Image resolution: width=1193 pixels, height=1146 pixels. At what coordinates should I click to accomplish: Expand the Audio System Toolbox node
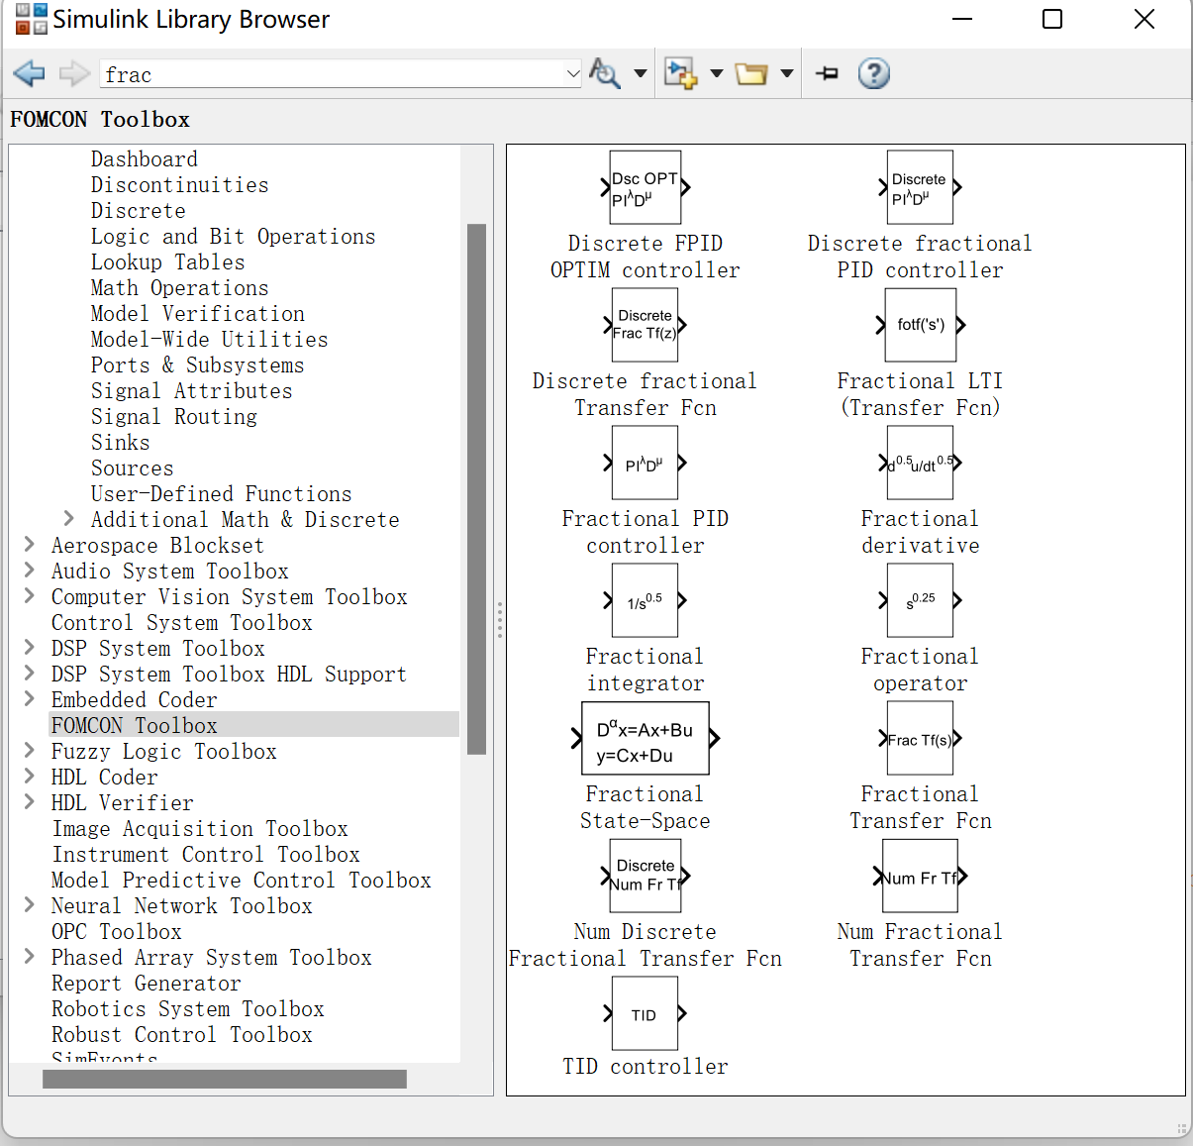click(x=29, y=570)
